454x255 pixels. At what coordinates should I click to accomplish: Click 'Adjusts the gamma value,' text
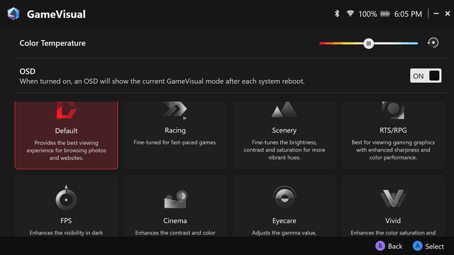(284, 233)
